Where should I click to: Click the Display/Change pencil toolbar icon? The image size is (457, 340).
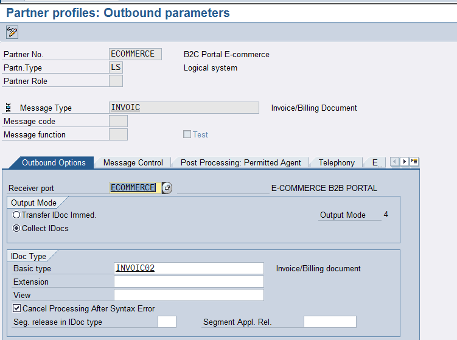[12, 32]
